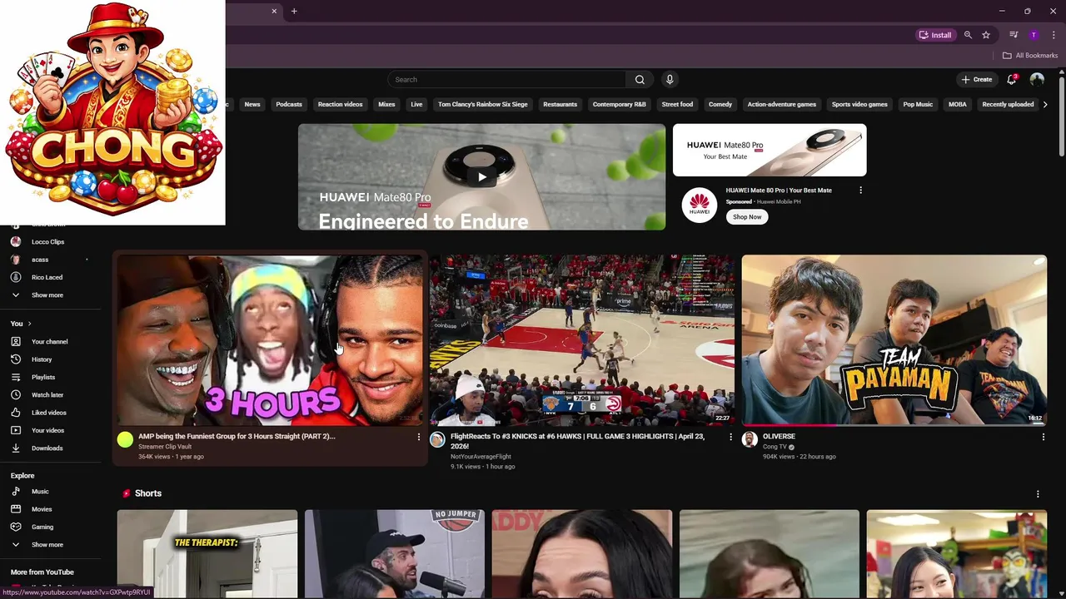Open browser Install app button
The width and height of the screenshot is (1066, 599).
[935, 35]
